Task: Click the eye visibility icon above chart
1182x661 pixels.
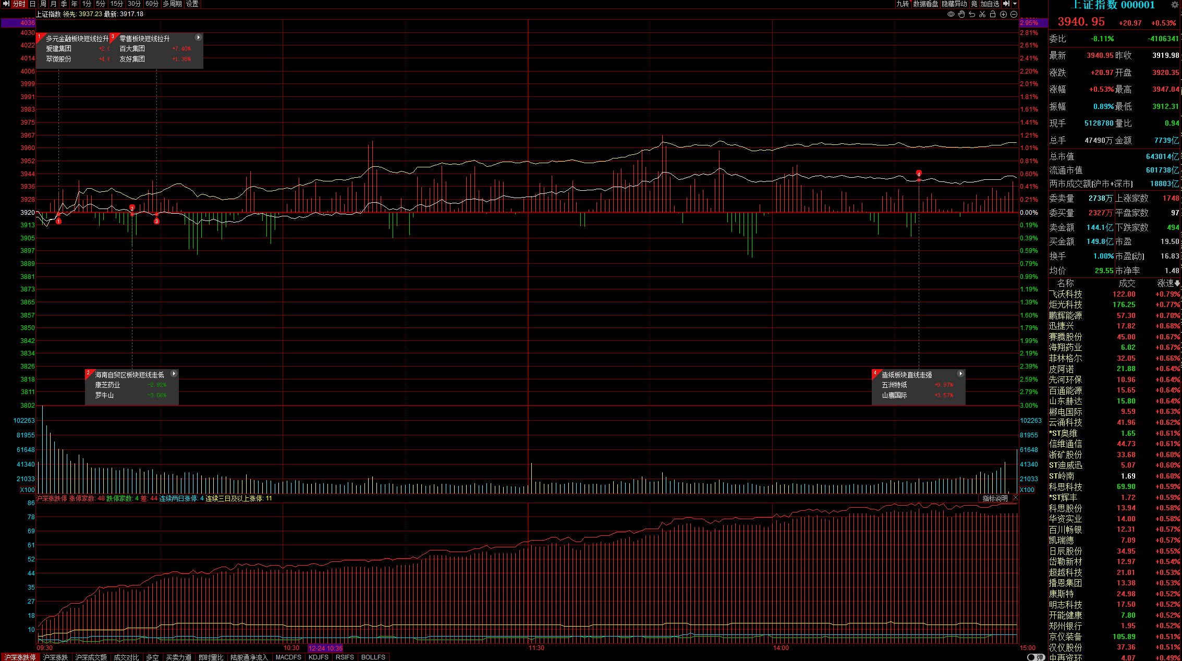Action: [x=951, y=15]
